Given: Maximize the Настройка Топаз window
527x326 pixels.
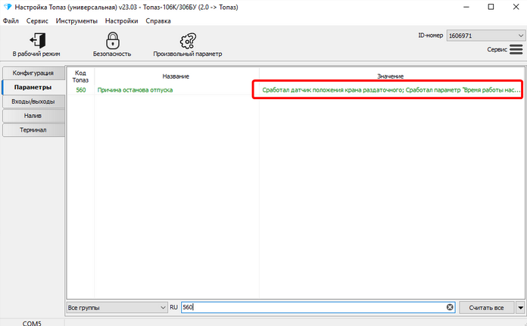Looking at the screenshot, I should 491,7.
